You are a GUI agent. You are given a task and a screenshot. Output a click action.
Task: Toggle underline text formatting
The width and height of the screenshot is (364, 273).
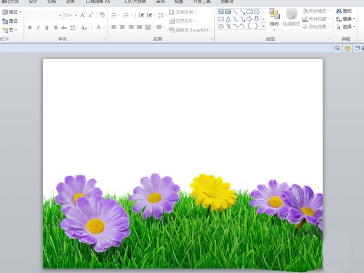[x=47, y=28]
